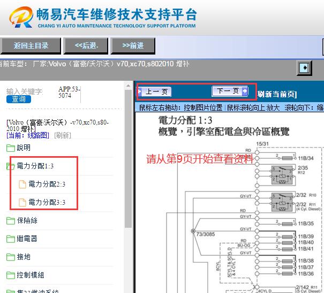Click the document icon beside 電力分配2:3
This screenshot has width=324, height=293.
click(x=22, y=184)
